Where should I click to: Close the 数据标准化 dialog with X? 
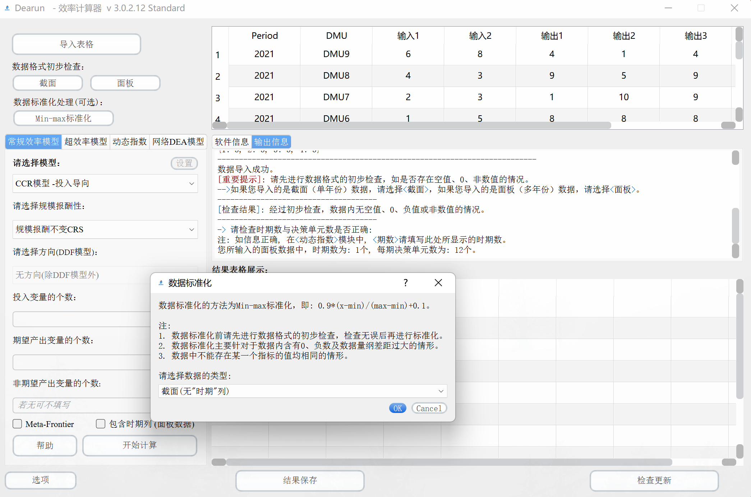pyautogui.click(x=438, y=283)
